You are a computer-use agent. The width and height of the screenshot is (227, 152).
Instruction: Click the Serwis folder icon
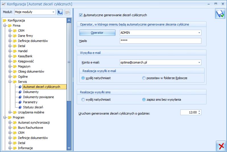[15, 82]
